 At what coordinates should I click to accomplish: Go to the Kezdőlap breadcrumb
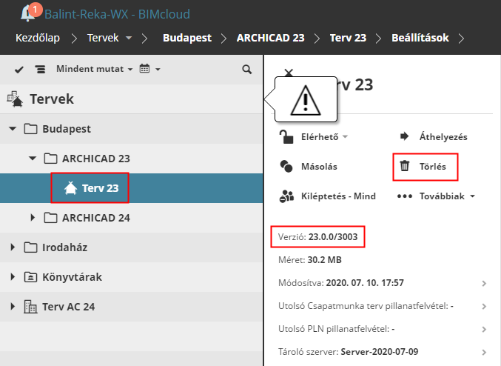(x=38, y=38)
